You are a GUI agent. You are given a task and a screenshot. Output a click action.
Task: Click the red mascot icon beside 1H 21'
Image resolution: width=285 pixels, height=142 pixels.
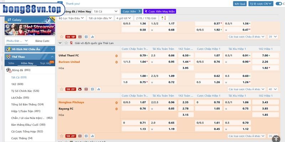pos(80,89)
